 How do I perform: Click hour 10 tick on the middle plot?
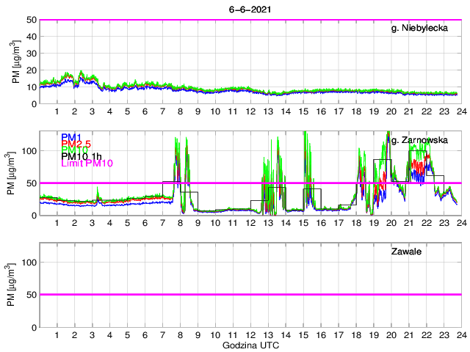(215, 223)
